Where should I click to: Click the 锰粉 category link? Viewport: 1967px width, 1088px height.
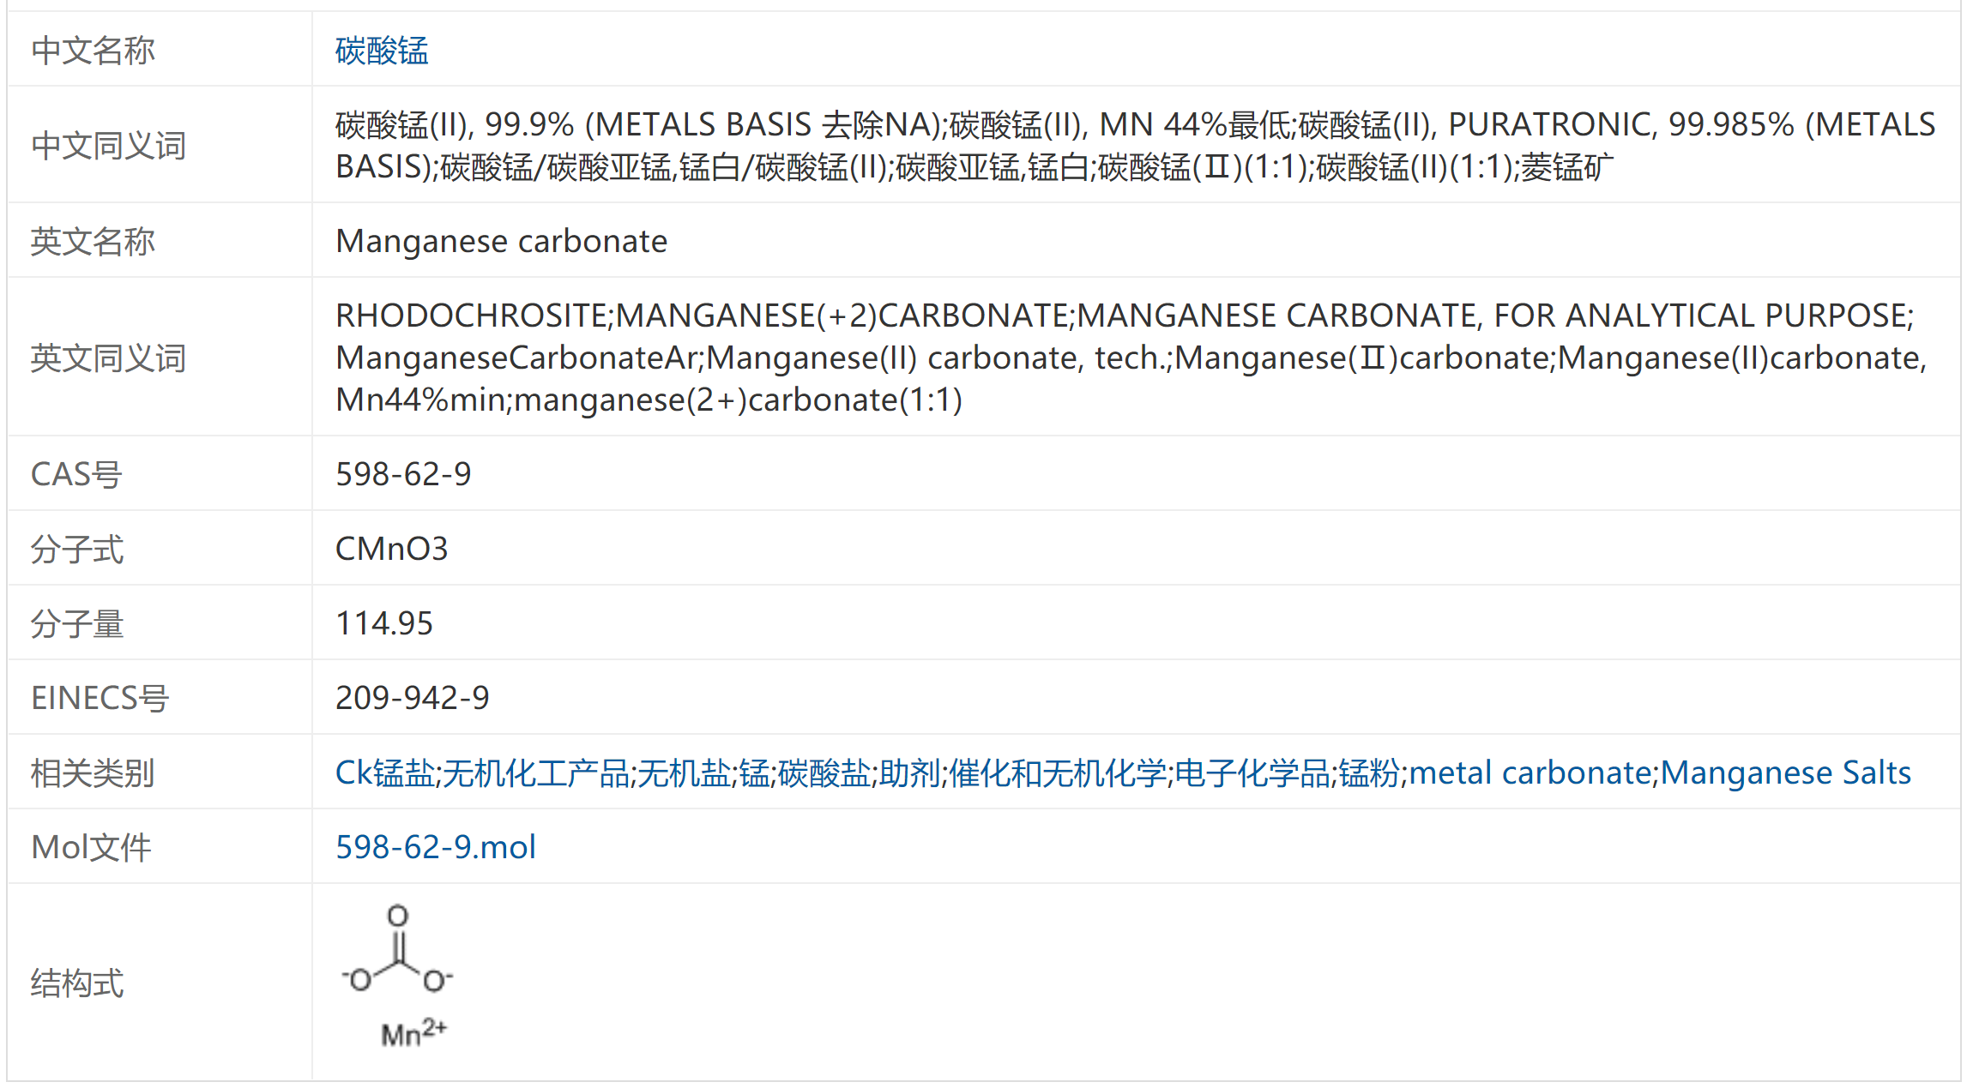(1369, 773)
